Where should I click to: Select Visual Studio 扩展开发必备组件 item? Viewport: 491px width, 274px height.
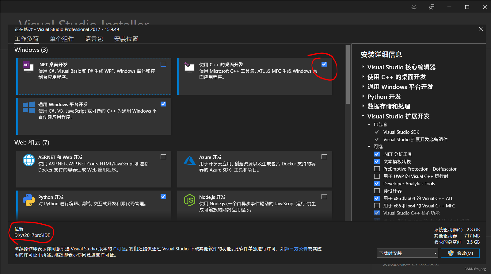[x=415, y=139]
